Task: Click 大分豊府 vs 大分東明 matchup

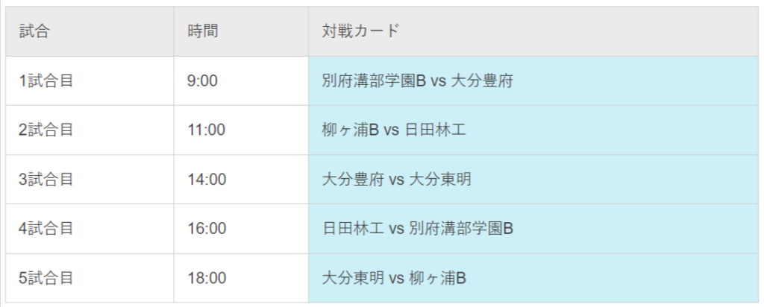Action: click(397, 180)
